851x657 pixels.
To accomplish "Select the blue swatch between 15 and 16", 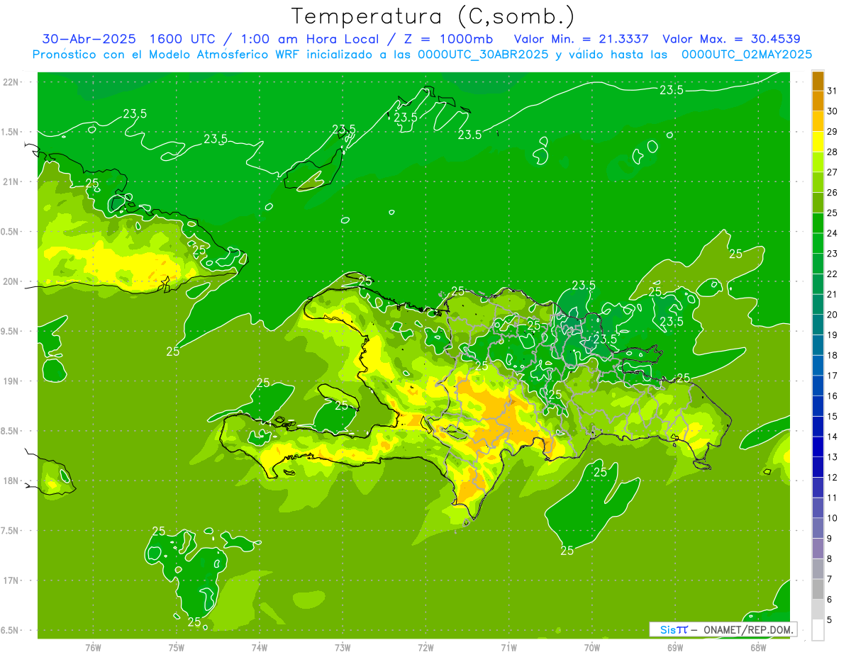I will click(x=818, y=406).
